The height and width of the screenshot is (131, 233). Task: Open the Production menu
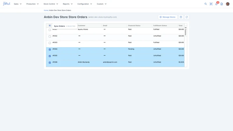click(31, 4)
